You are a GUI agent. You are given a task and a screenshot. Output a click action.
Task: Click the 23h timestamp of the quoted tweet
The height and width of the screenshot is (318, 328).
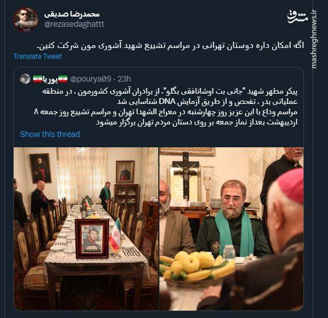point(124,79)
